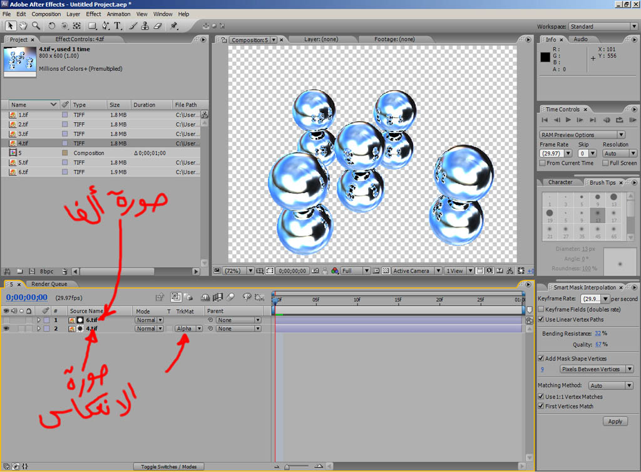Toggle the Transparency Grid button
641x472 pixels.
385,271
